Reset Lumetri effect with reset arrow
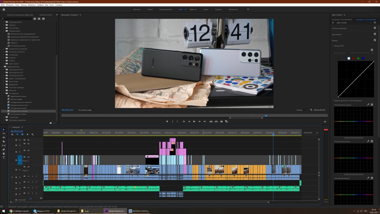380x214 pixels. click(375, 23)
